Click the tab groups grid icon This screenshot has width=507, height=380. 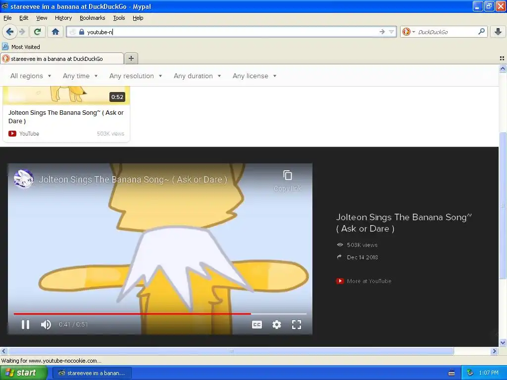click(x=502, y=58)
